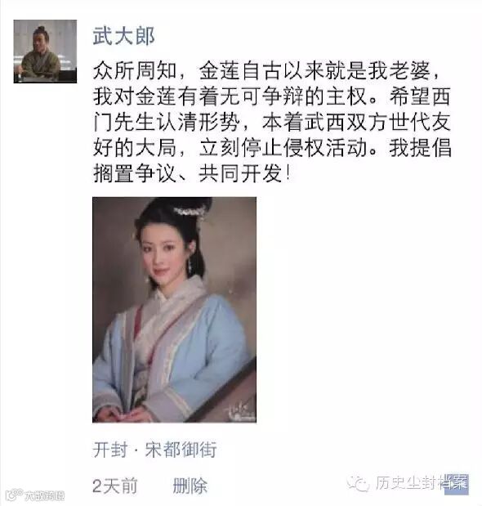Click the WeChat logo watermark icon
Viewport: 482px width, 506px height.
click(x=359, y=483)
